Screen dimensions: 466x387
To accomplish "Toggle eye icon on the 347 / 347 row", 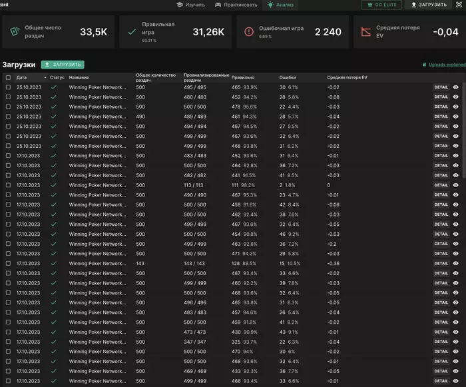I will pyautogui.click(x=455, y=342).
